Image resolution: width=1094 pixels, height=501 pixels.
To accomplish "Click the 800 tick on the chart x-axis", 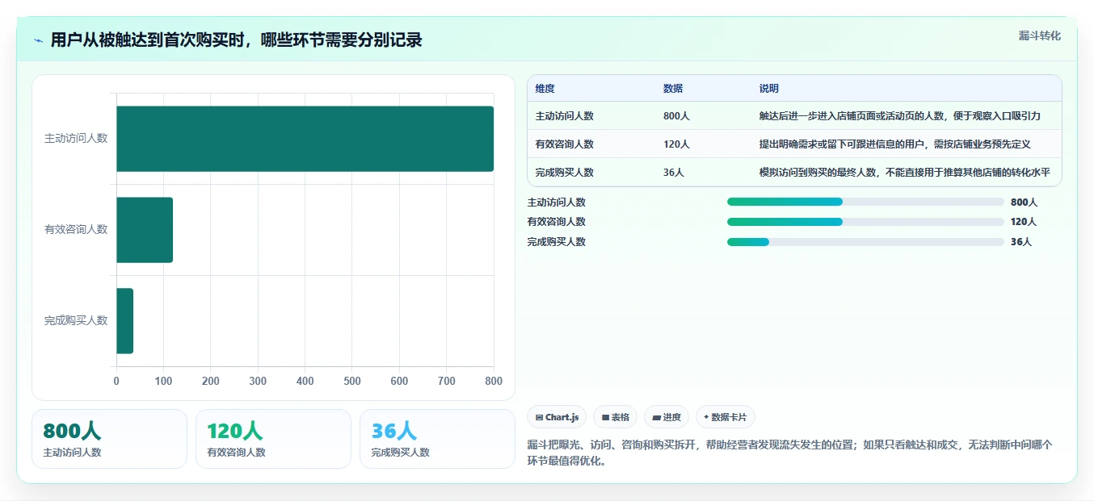I will point(494,382).
